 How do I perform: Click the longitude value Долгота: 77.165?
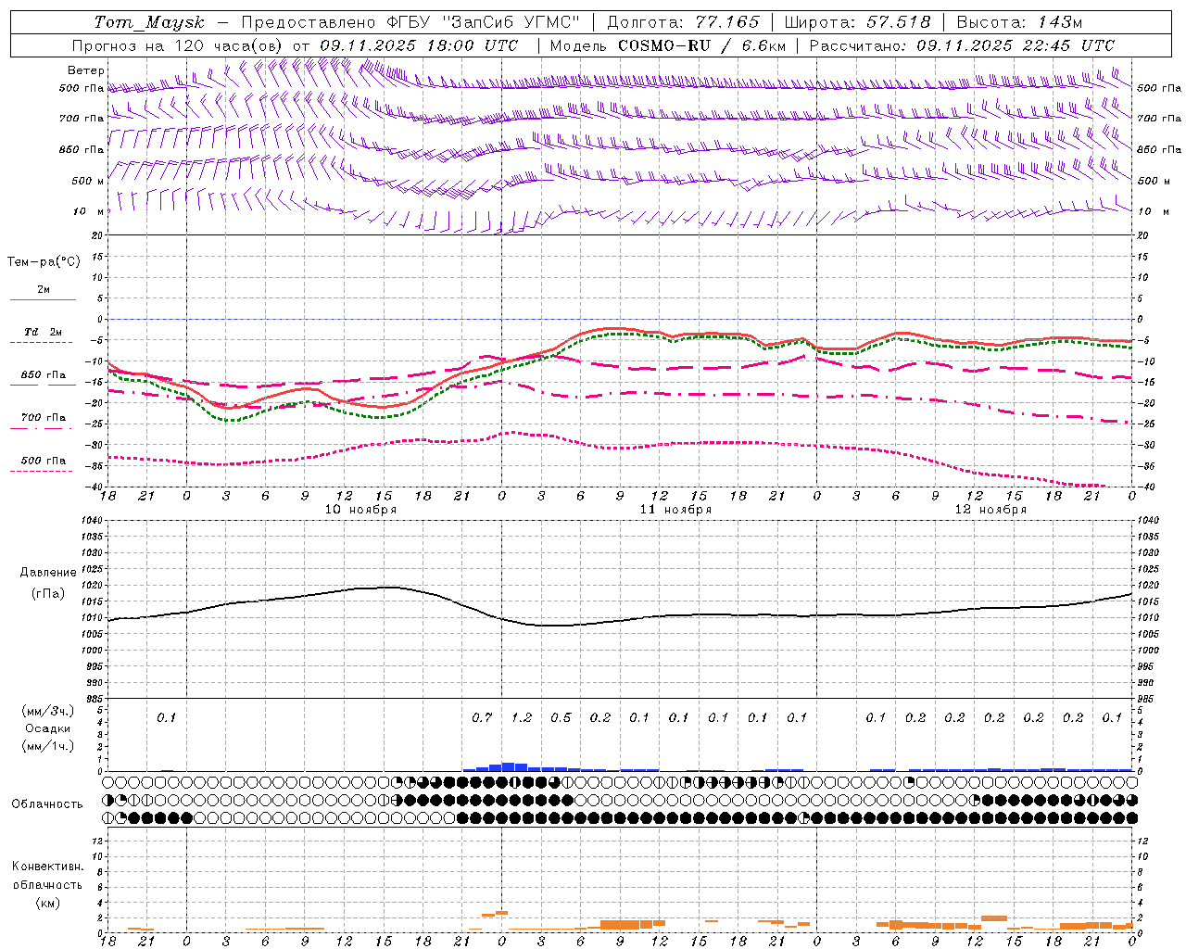pyautogui.click(x=683, y=22)
